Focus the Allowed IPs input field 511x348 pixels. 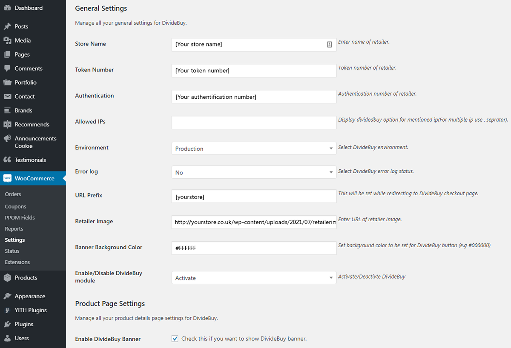pos(254,123)
